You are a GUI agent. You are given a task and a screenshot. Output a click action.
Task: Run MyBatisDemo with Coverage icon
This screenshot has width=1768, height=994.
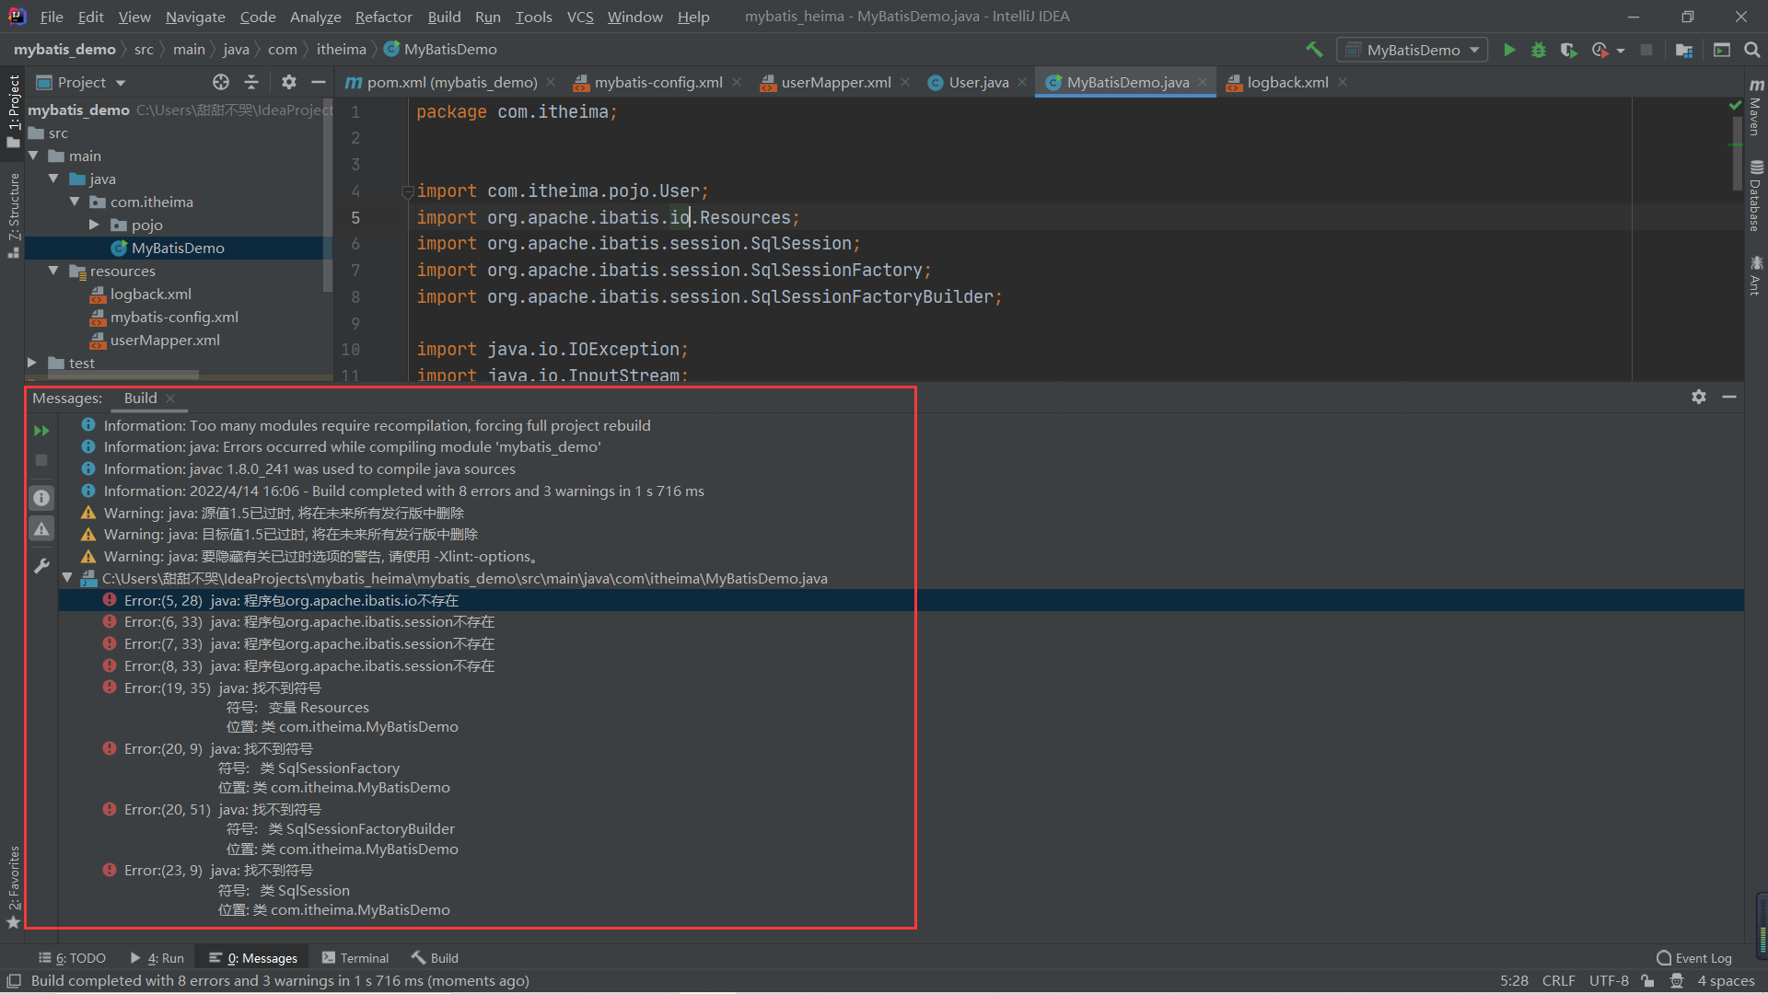click(x=1570, y=50)
